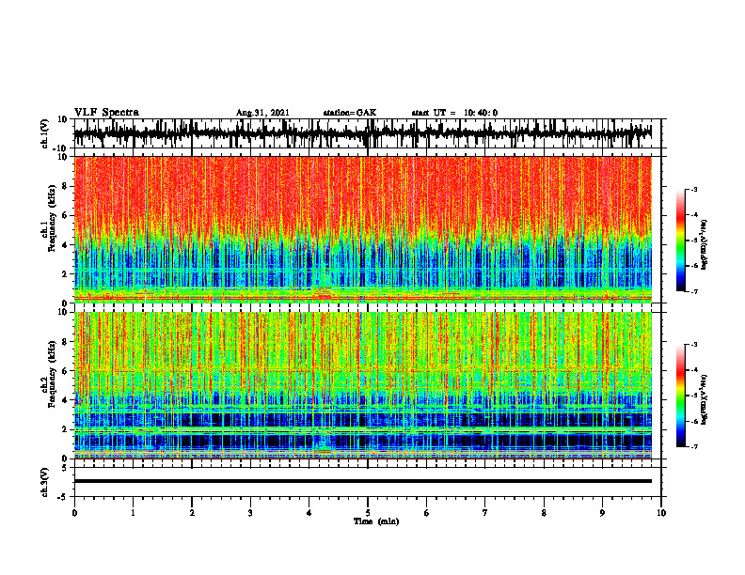Click the "10" tick on ch.1(V) axis
The height and width of the screenshot is (575, 745).
pos(63,119)
